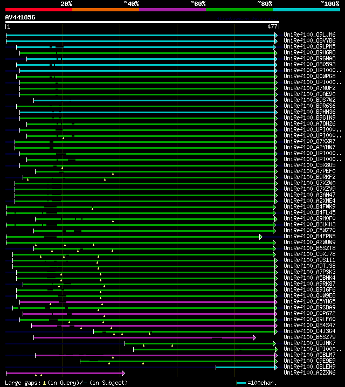Select the UniRef100_O80593 hit label
The image size is (345, 387).
tap(309, 64)
